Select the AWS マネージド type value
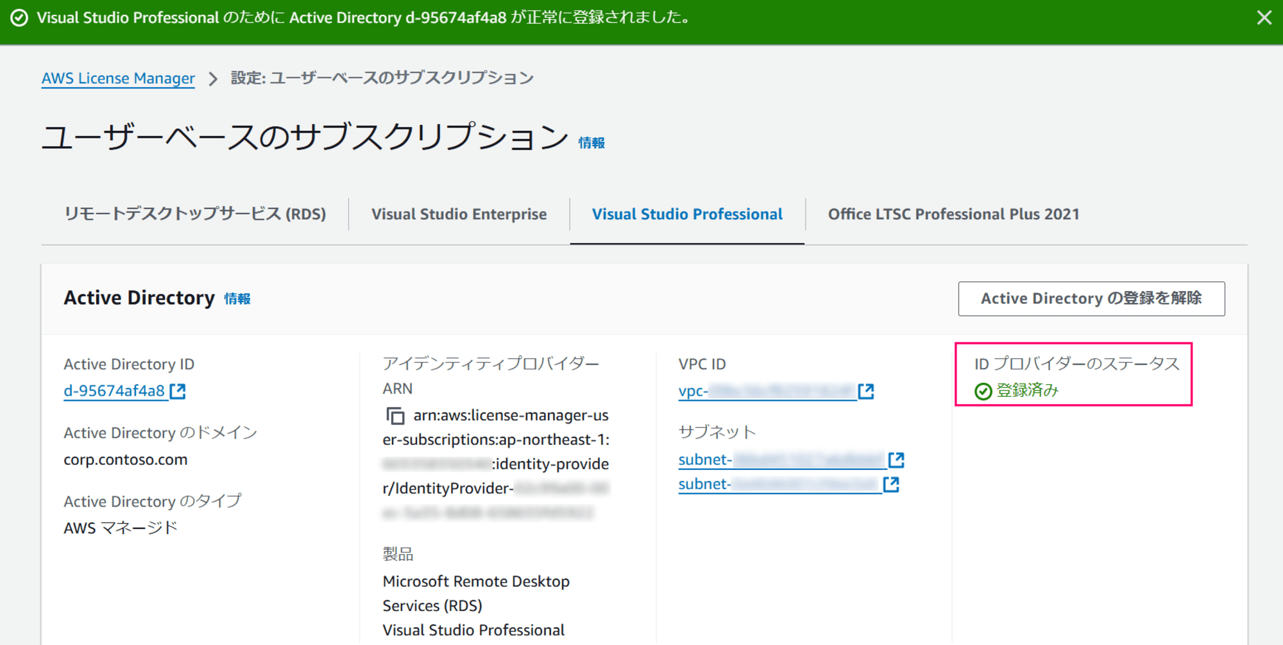 (x=120, y=528)
